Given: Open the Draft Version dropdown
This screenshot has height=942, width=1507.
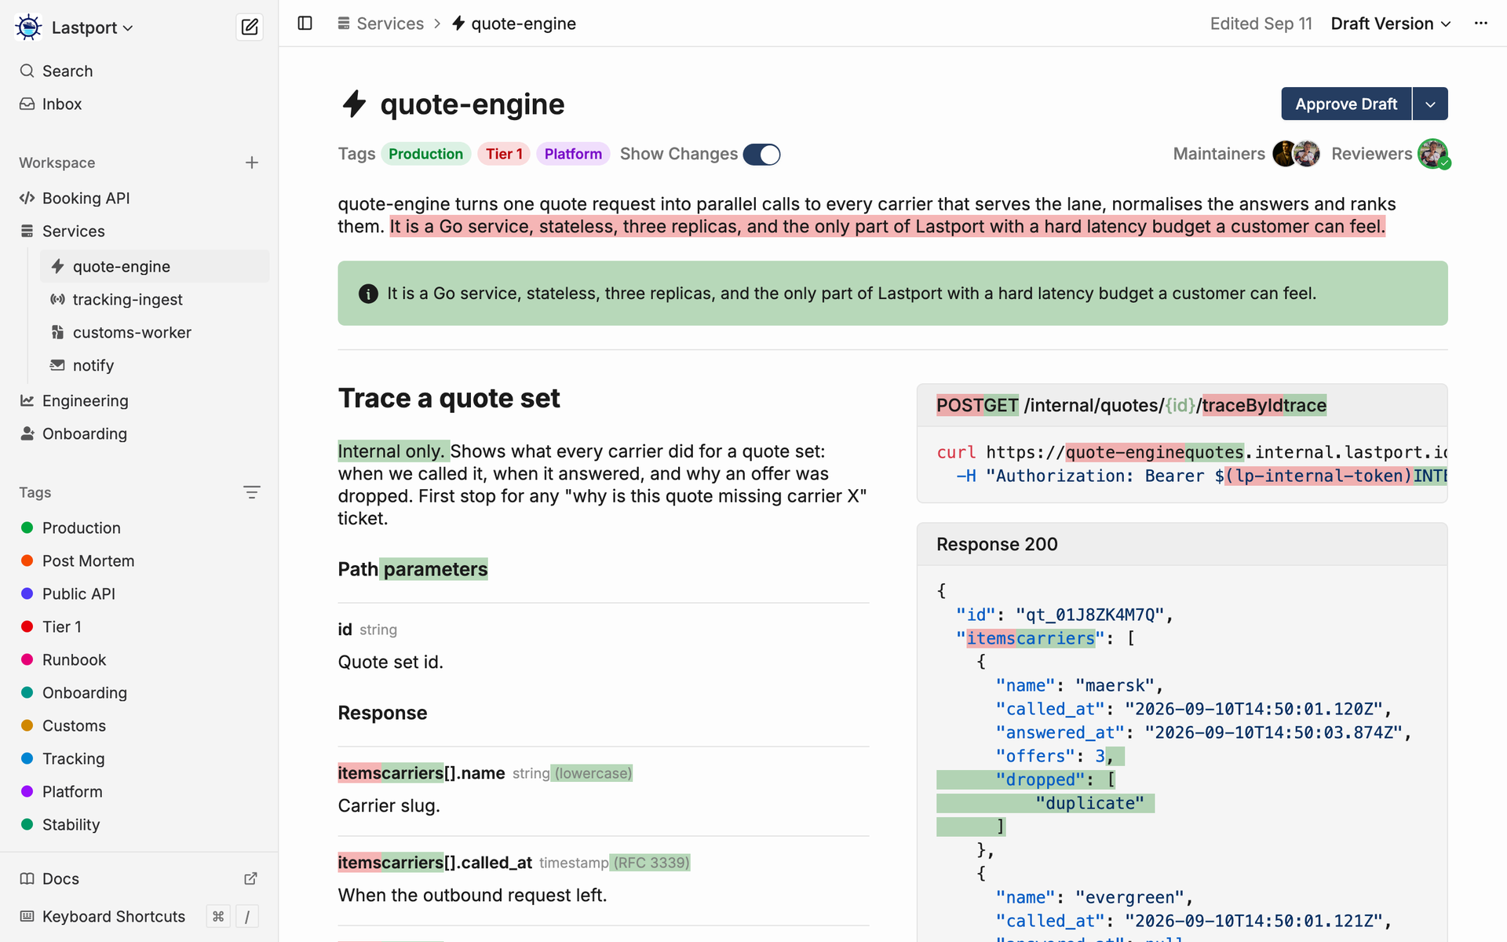Looking at the screenshot, I should point(1391,24).
